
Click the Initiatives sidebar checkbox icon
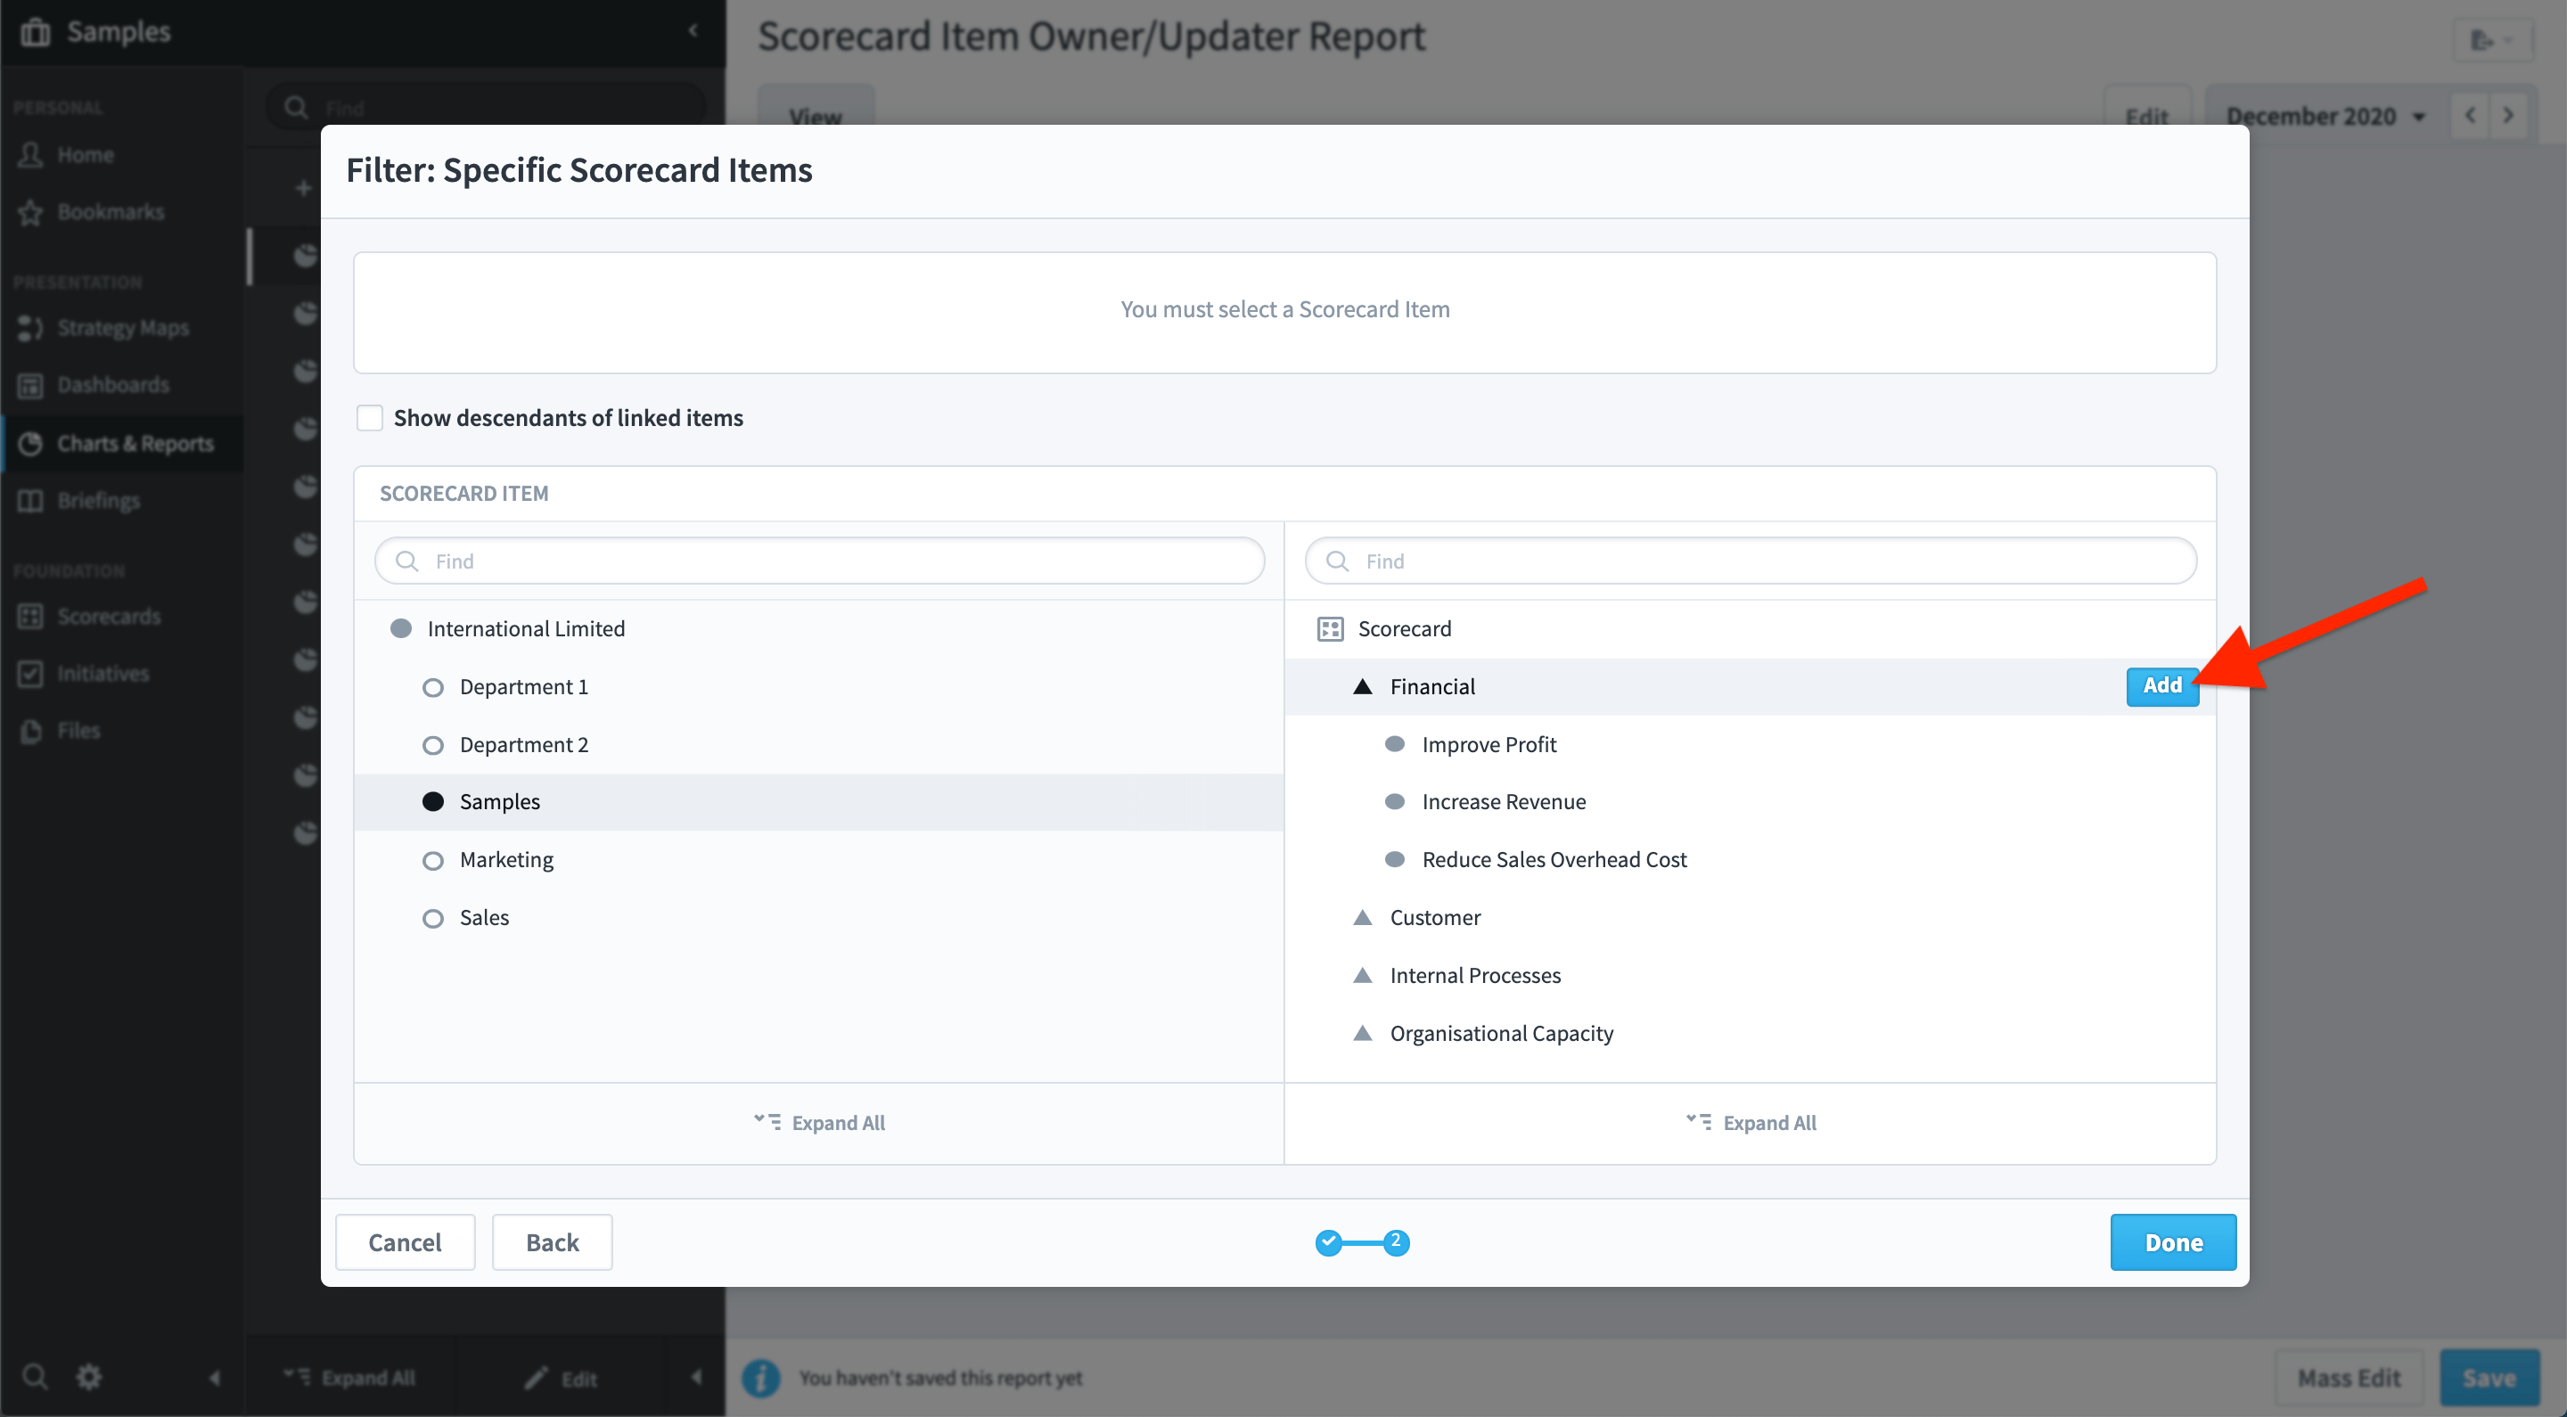[x=31, y=674]
